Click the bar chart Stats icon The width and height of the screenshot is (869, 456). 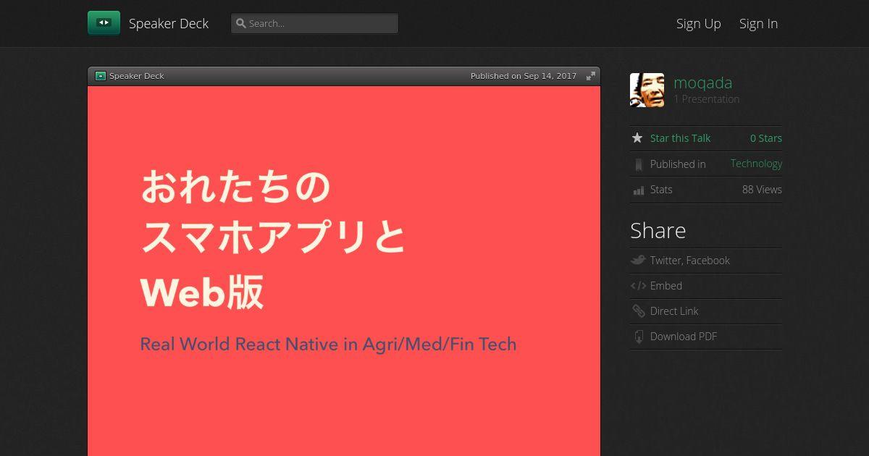638,190
